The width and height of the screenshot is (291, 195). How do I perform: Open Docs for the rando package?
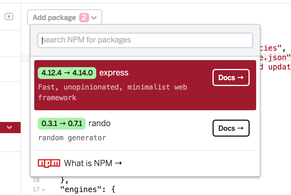click(231, 128)
